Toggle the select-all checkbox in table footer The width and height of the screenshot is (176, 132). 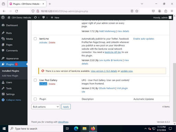coord(35,99)
